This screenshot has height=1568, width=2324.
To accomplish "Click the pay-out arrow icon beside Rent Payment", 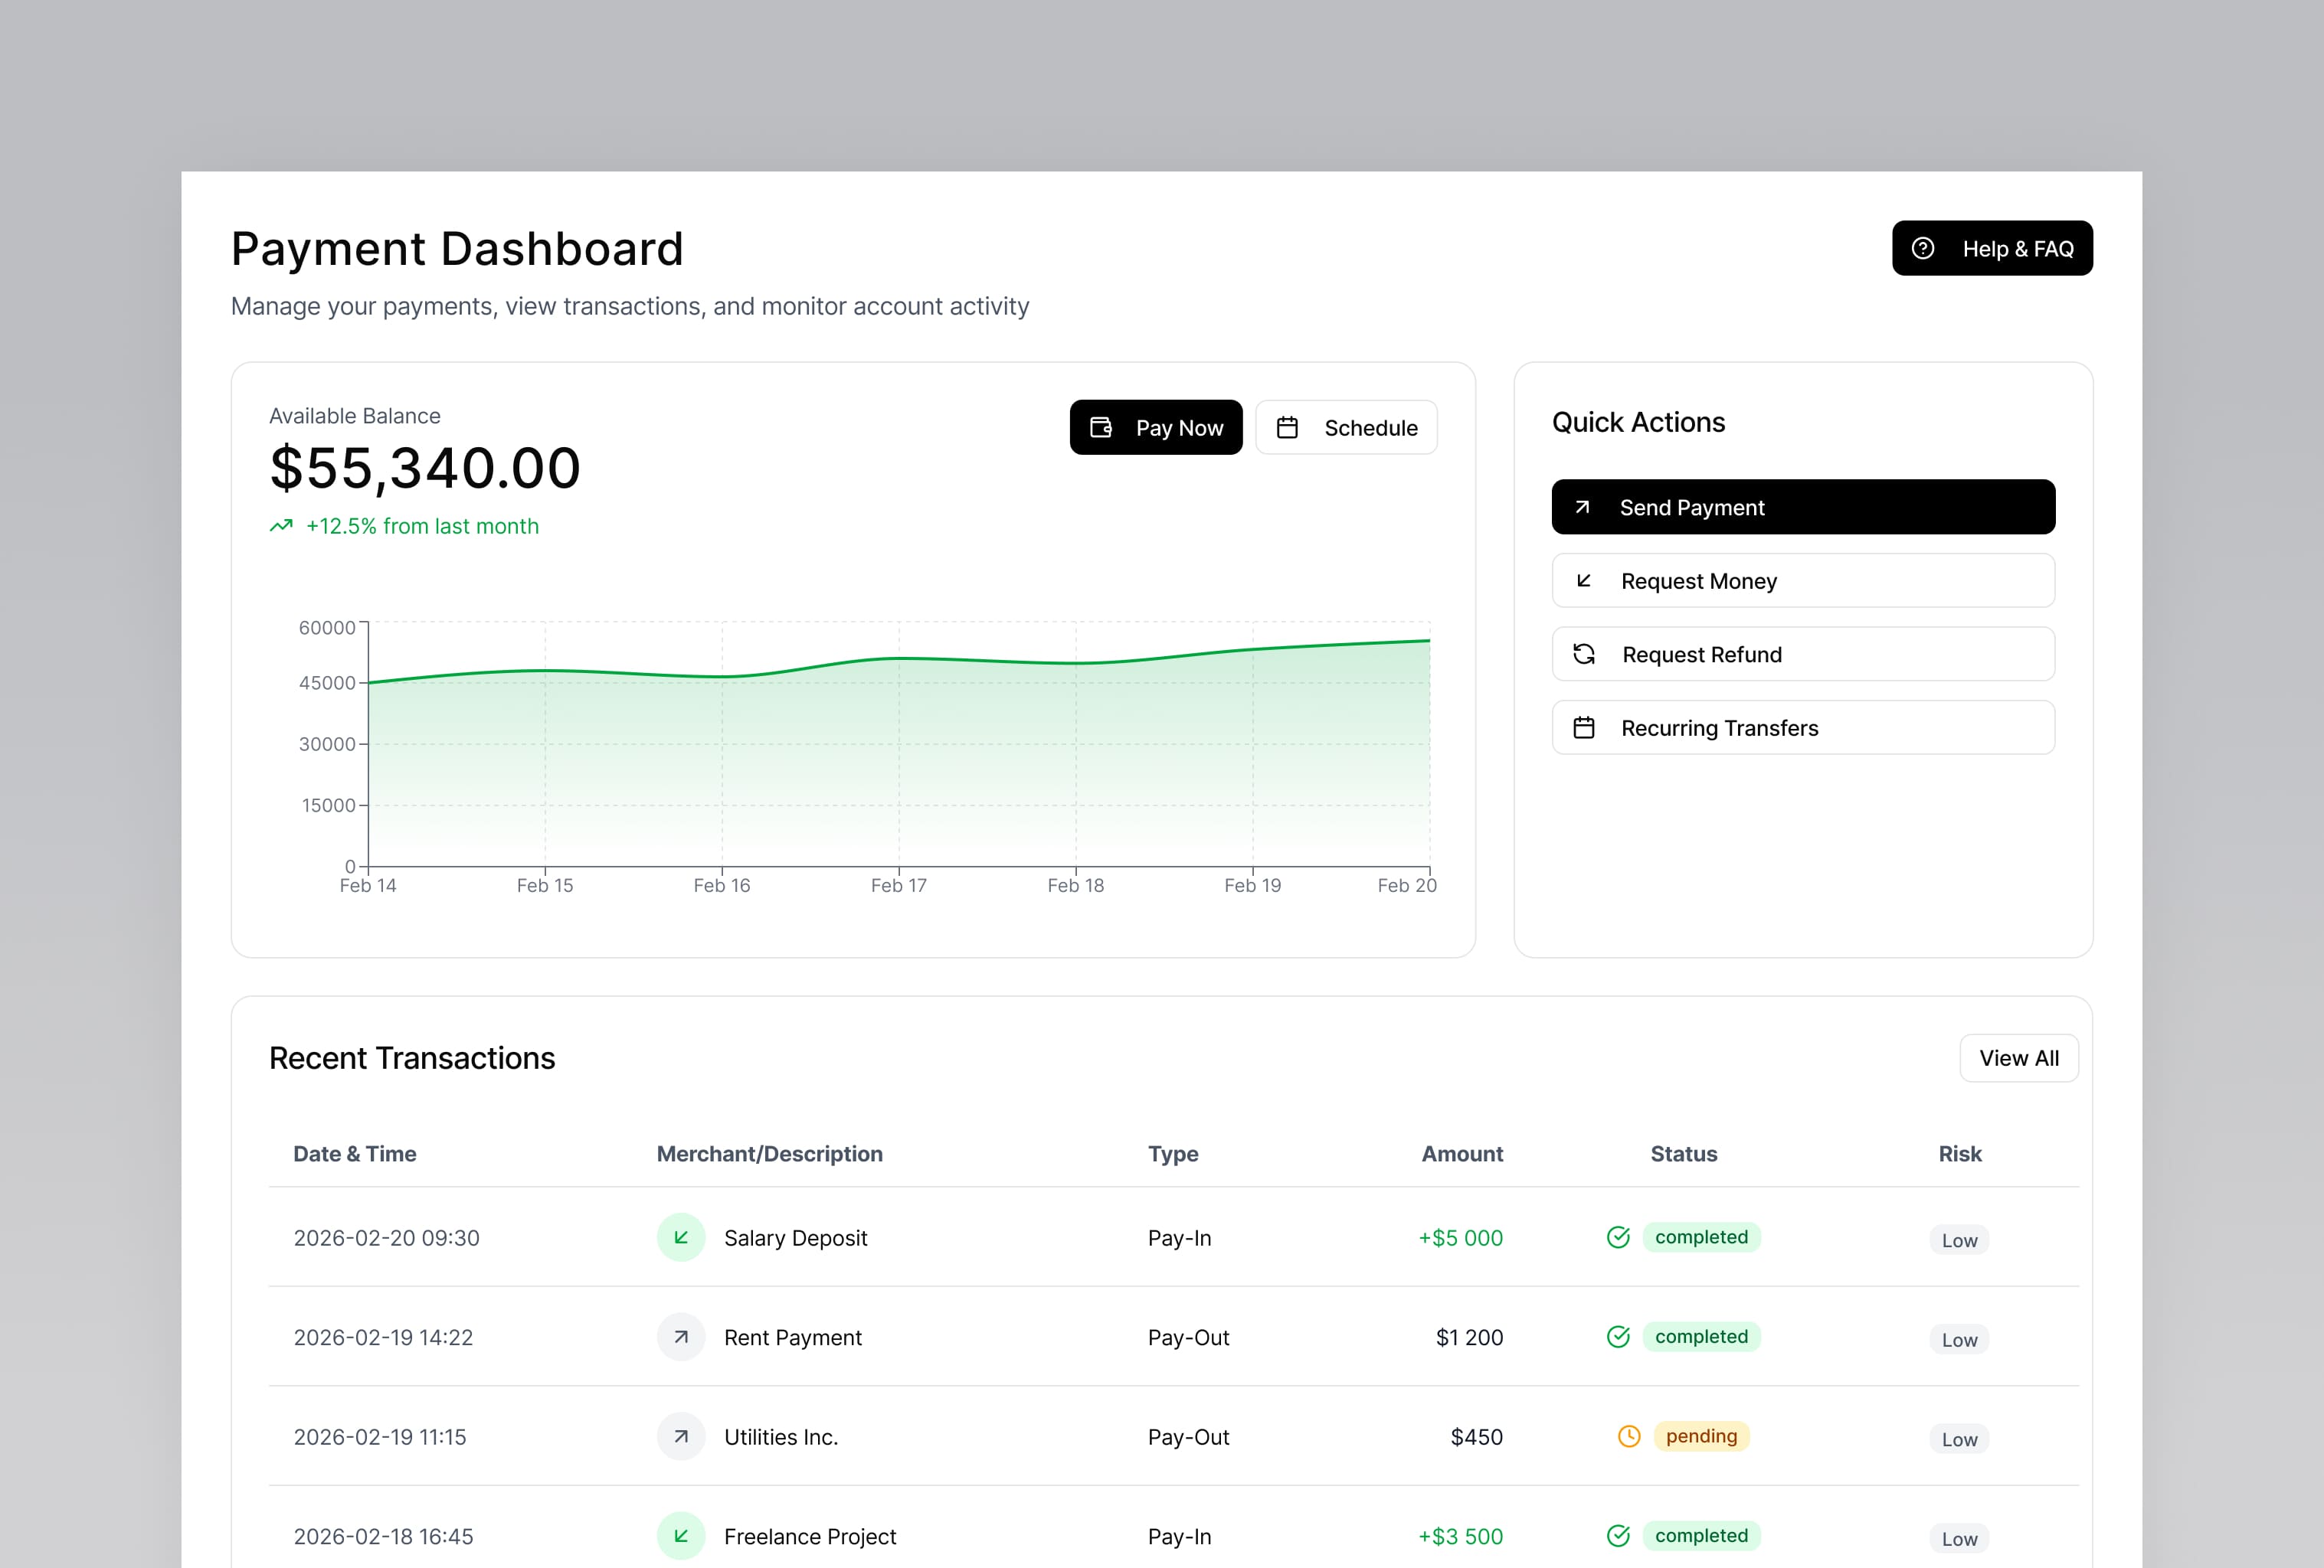I will pyautogui.click(x=681, y=1337).
